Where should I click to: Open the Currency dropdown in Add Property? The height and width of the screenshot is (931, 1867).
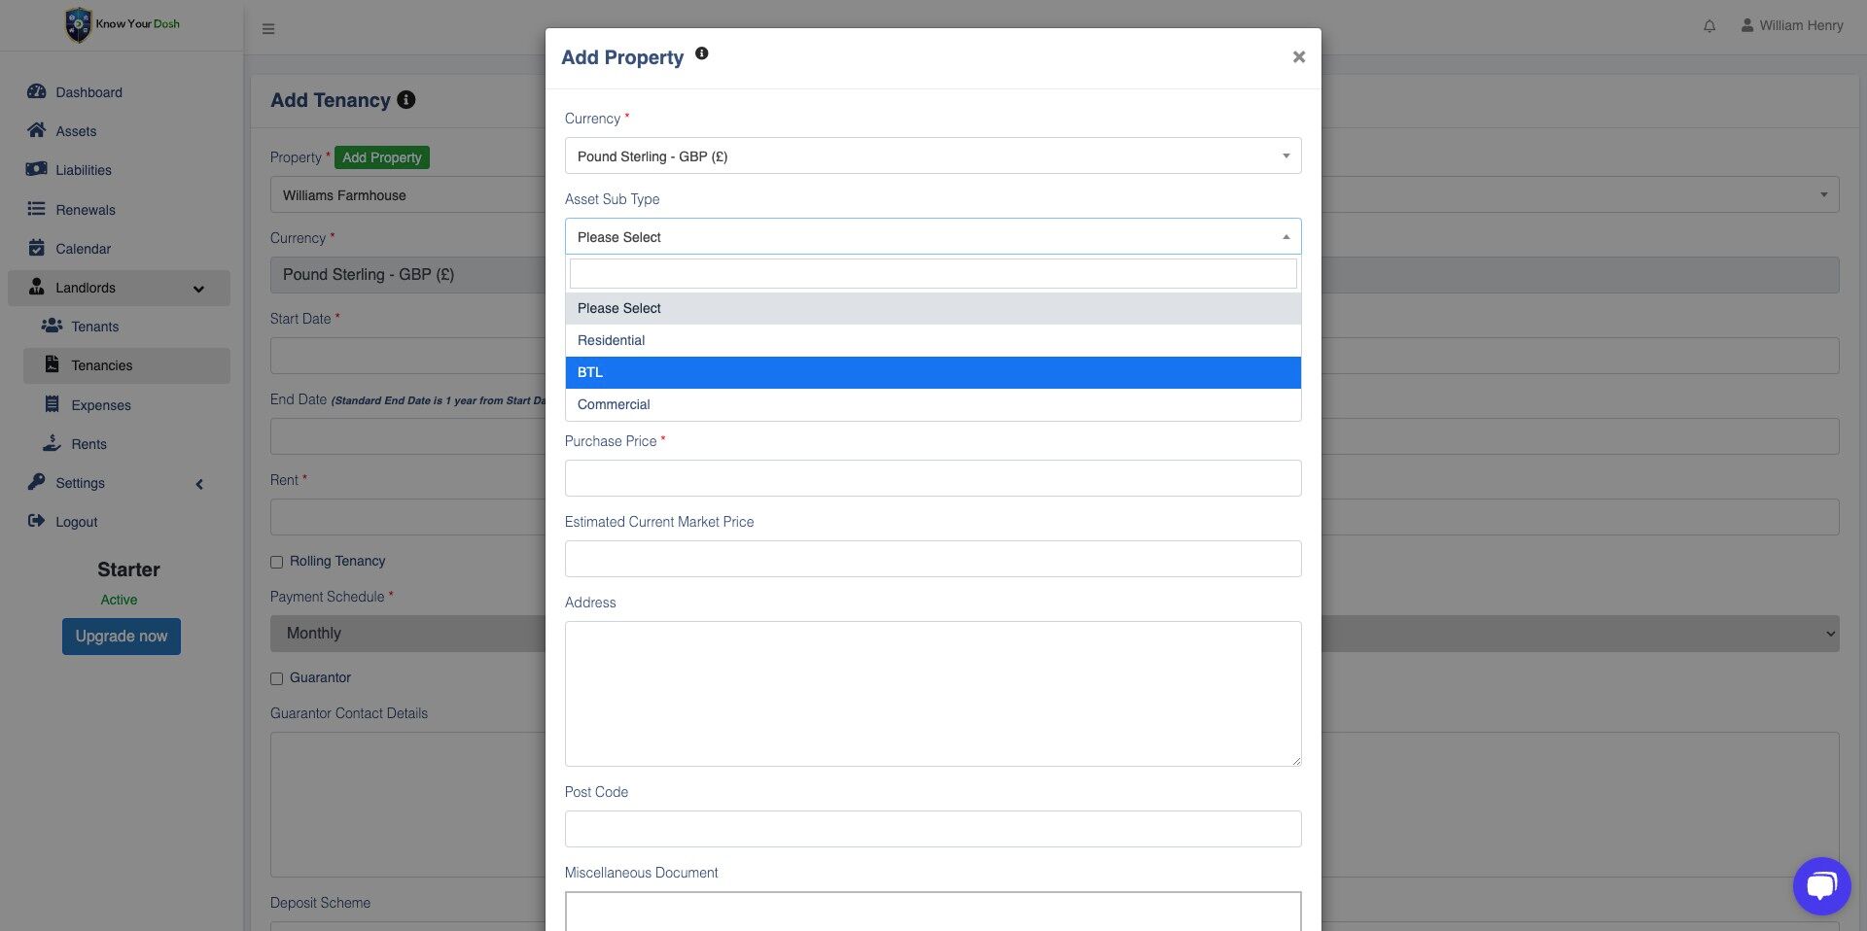(932, 155)
